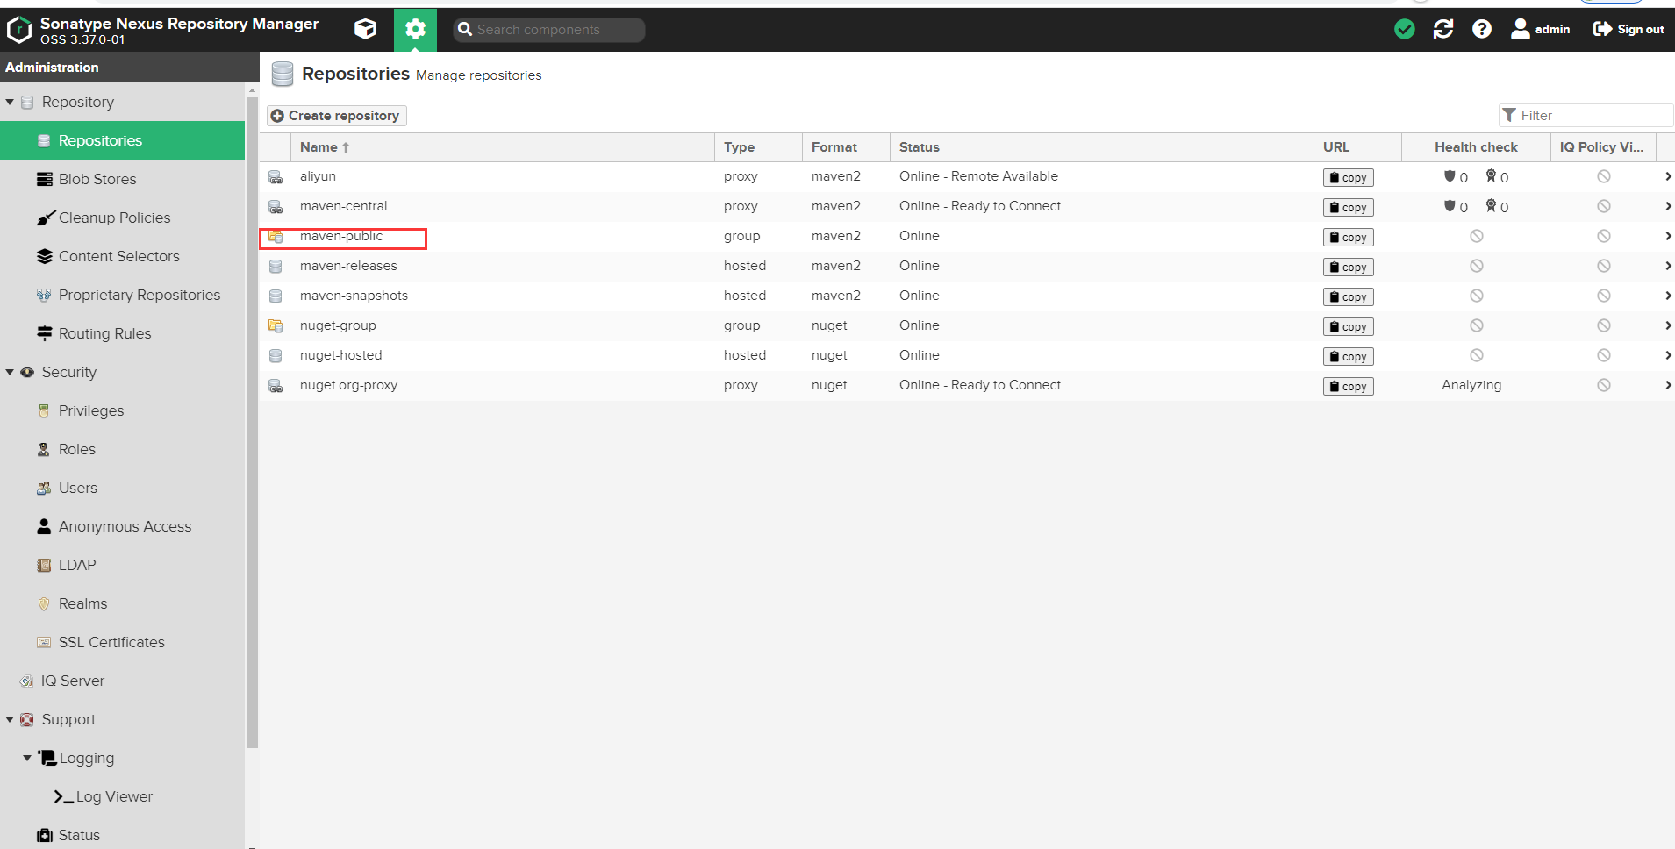Image resolution: width=1675 pixels, height=849 pixels.
Task: Click IQ policy icon for nuget-hosted
Action: click(1604, 355)
